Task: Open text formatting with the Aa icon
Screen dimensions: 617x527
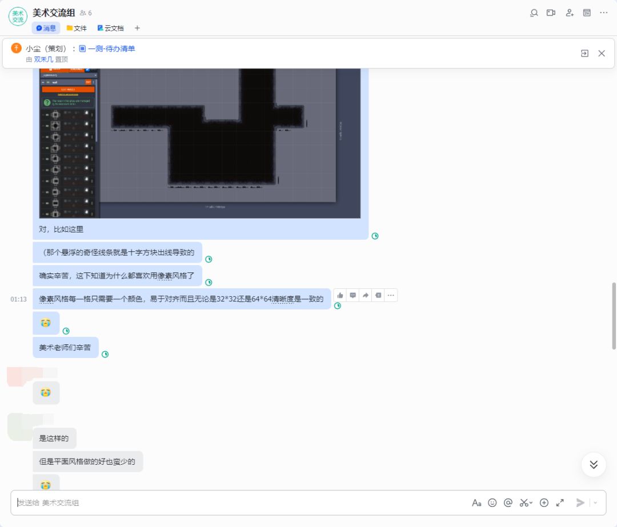Action: point(476,502)
